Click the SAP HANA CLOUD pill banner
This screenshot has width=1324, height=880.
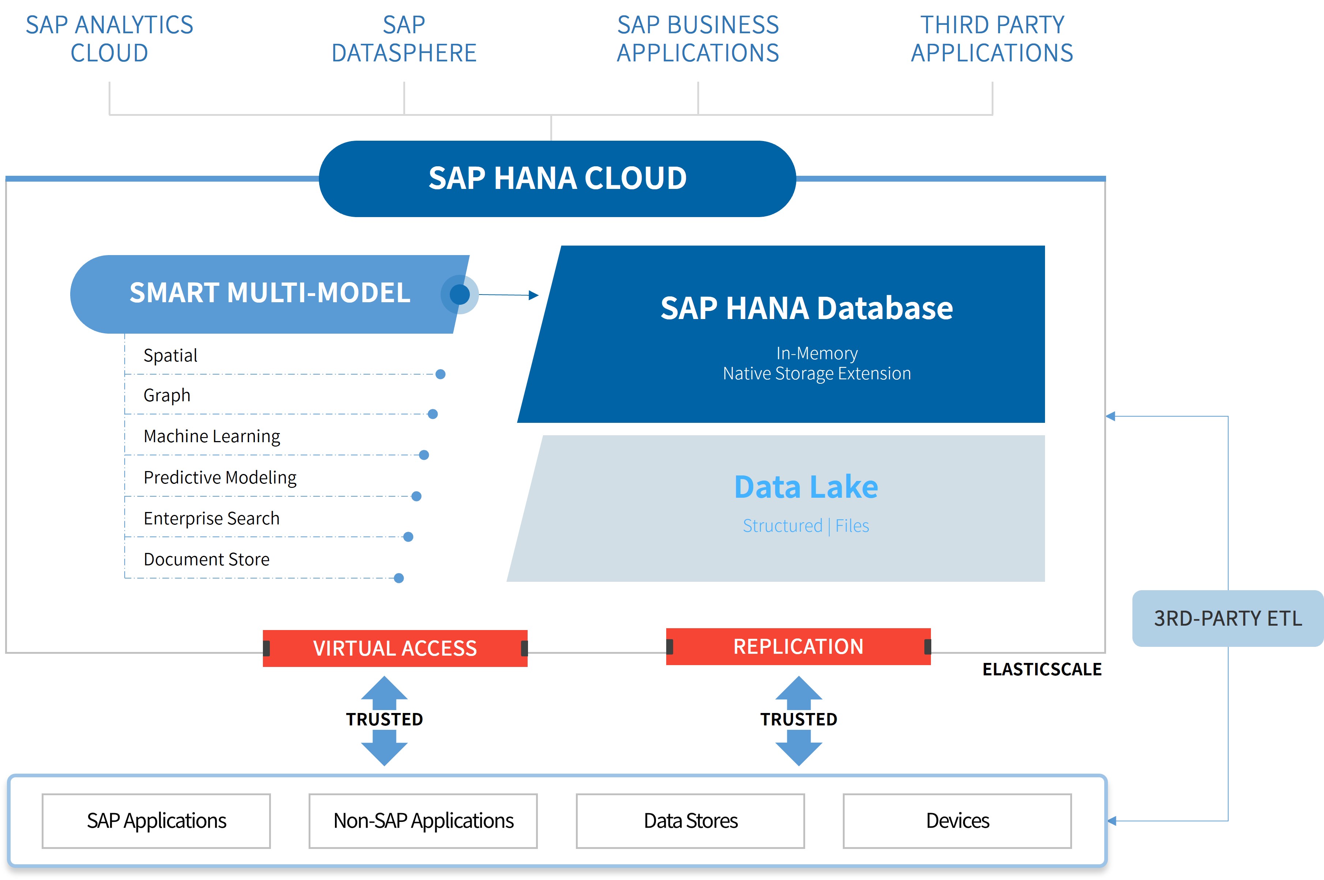(x=557, y=178)
